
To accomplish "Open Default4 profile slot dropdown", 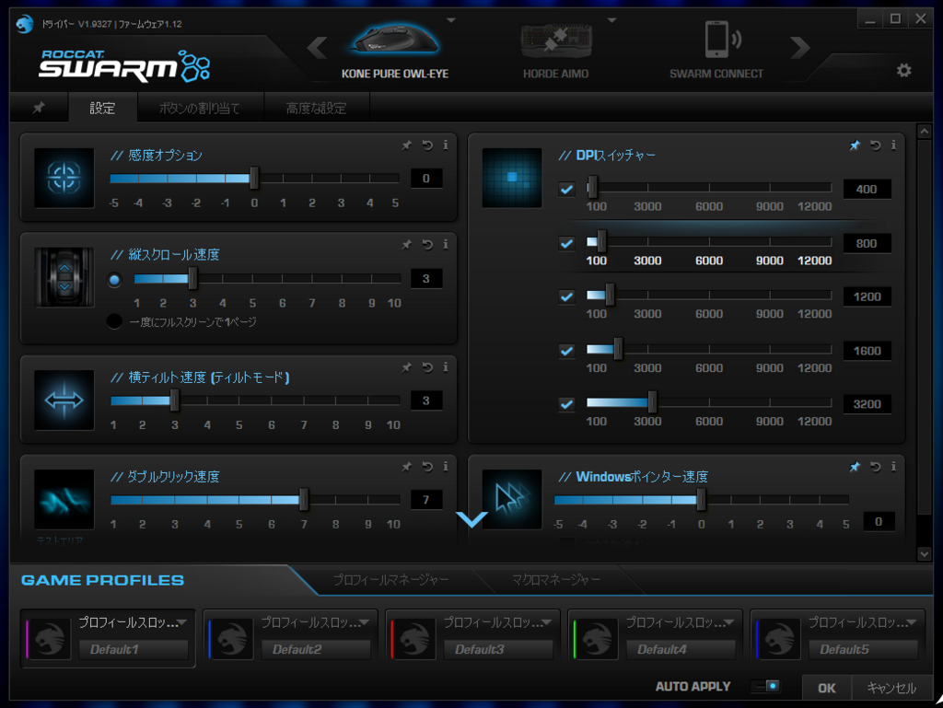I will (x=729, y=622).
